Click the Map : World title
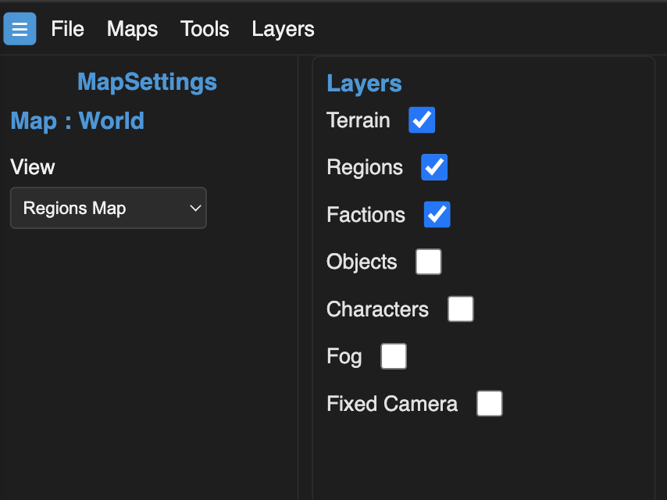The height and width of the screenshot is (500, 667). tap(77, 121)
